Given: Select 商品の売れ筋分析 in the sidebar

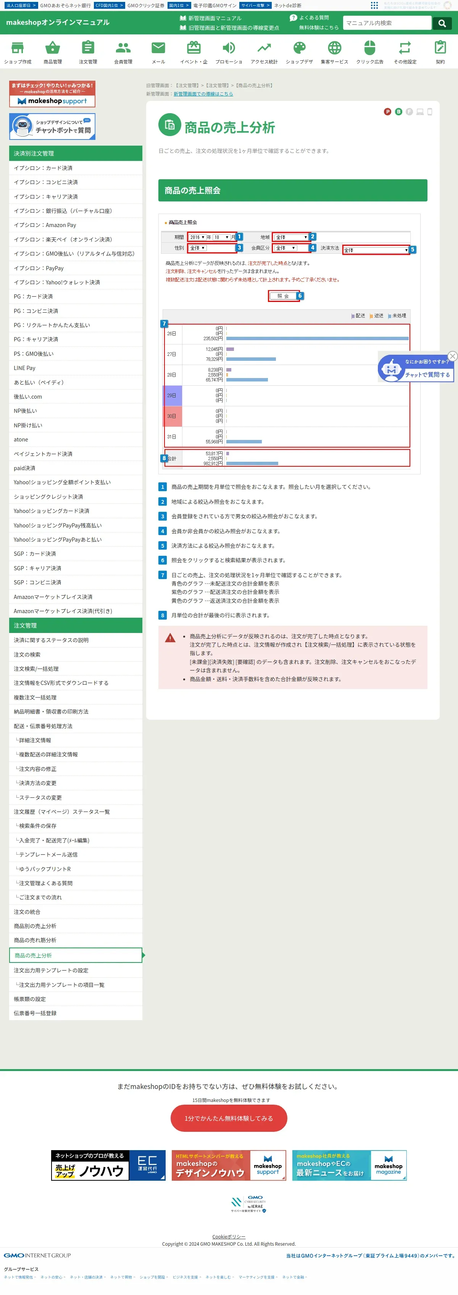Looking at the screenshot, I should tap(76, 940).
